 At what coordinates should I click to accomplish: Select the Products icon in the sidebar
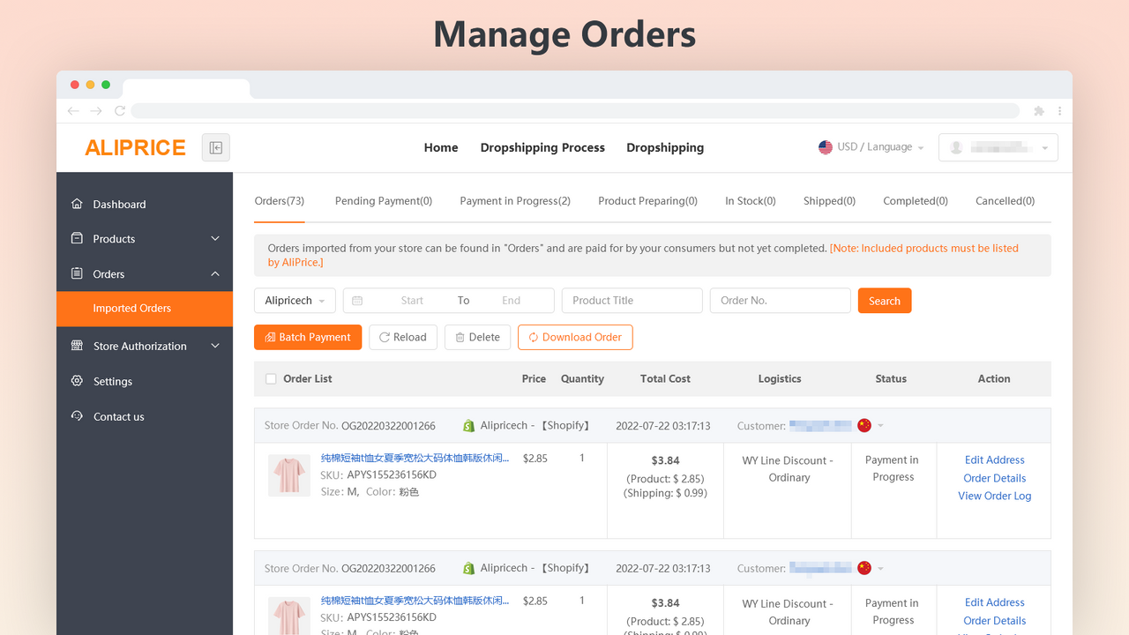[79, 238]
